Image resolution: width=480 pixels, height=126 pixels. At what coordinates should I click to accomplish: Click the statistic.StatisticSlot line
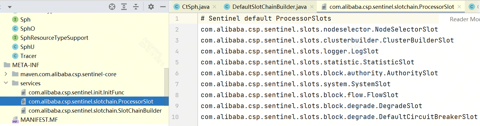point(307,62)
